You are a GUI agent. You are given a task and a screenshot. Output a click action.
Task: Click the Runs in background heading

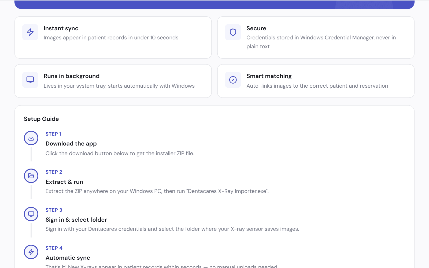[72, 76]
